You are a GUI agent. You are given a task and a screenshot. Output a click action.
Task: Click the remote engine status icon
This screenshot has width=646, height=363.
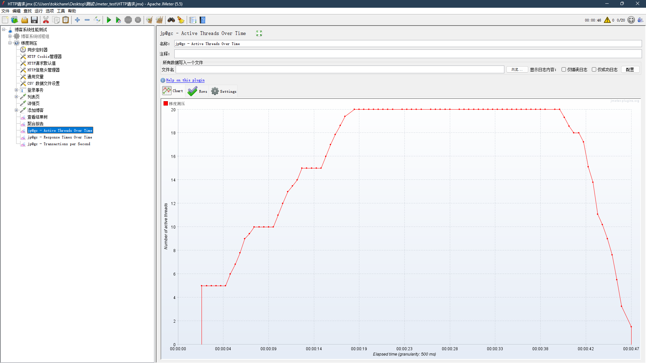point(631,20)
